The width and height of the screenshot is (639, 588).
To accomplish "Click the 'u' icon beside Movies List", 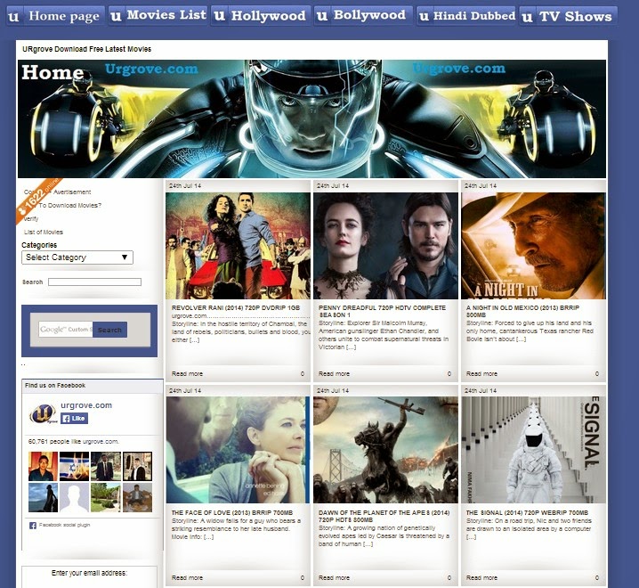I will (117, 15).
